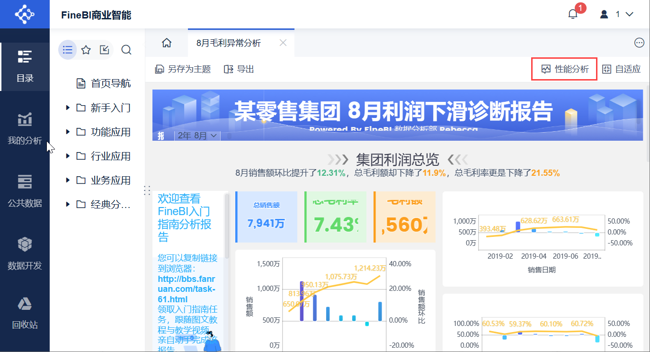The image size is (650, 352).
Task: Go to the home tab icon
Action: click(x=166, y=43)
